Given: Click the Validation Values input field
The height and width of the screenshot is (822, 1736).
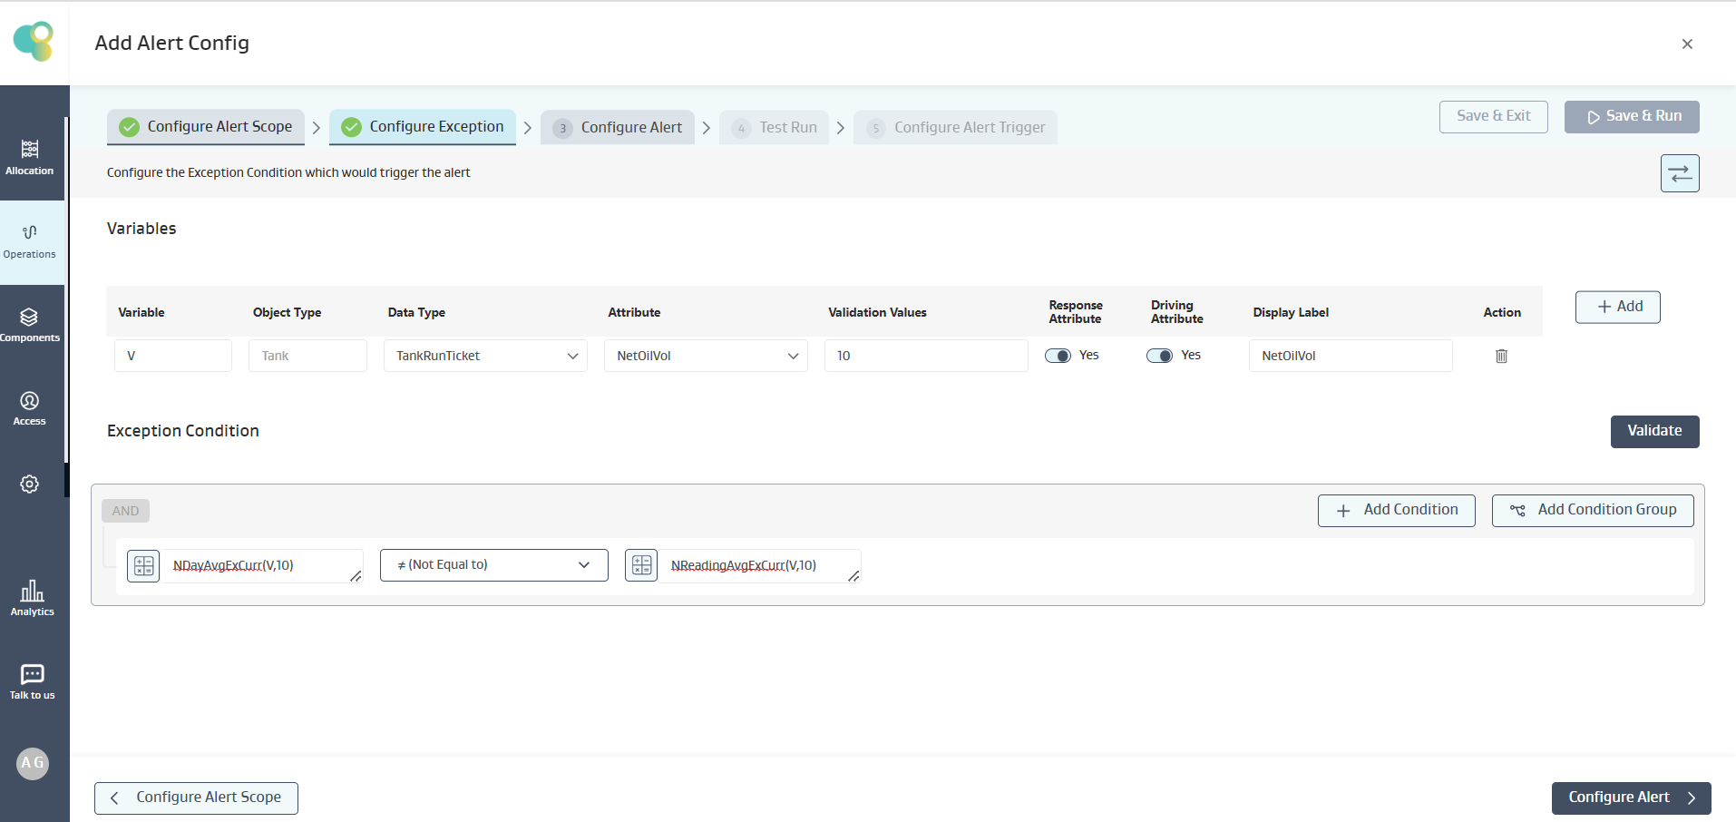Looking at the screenshot, I should (x=925, y=357).
